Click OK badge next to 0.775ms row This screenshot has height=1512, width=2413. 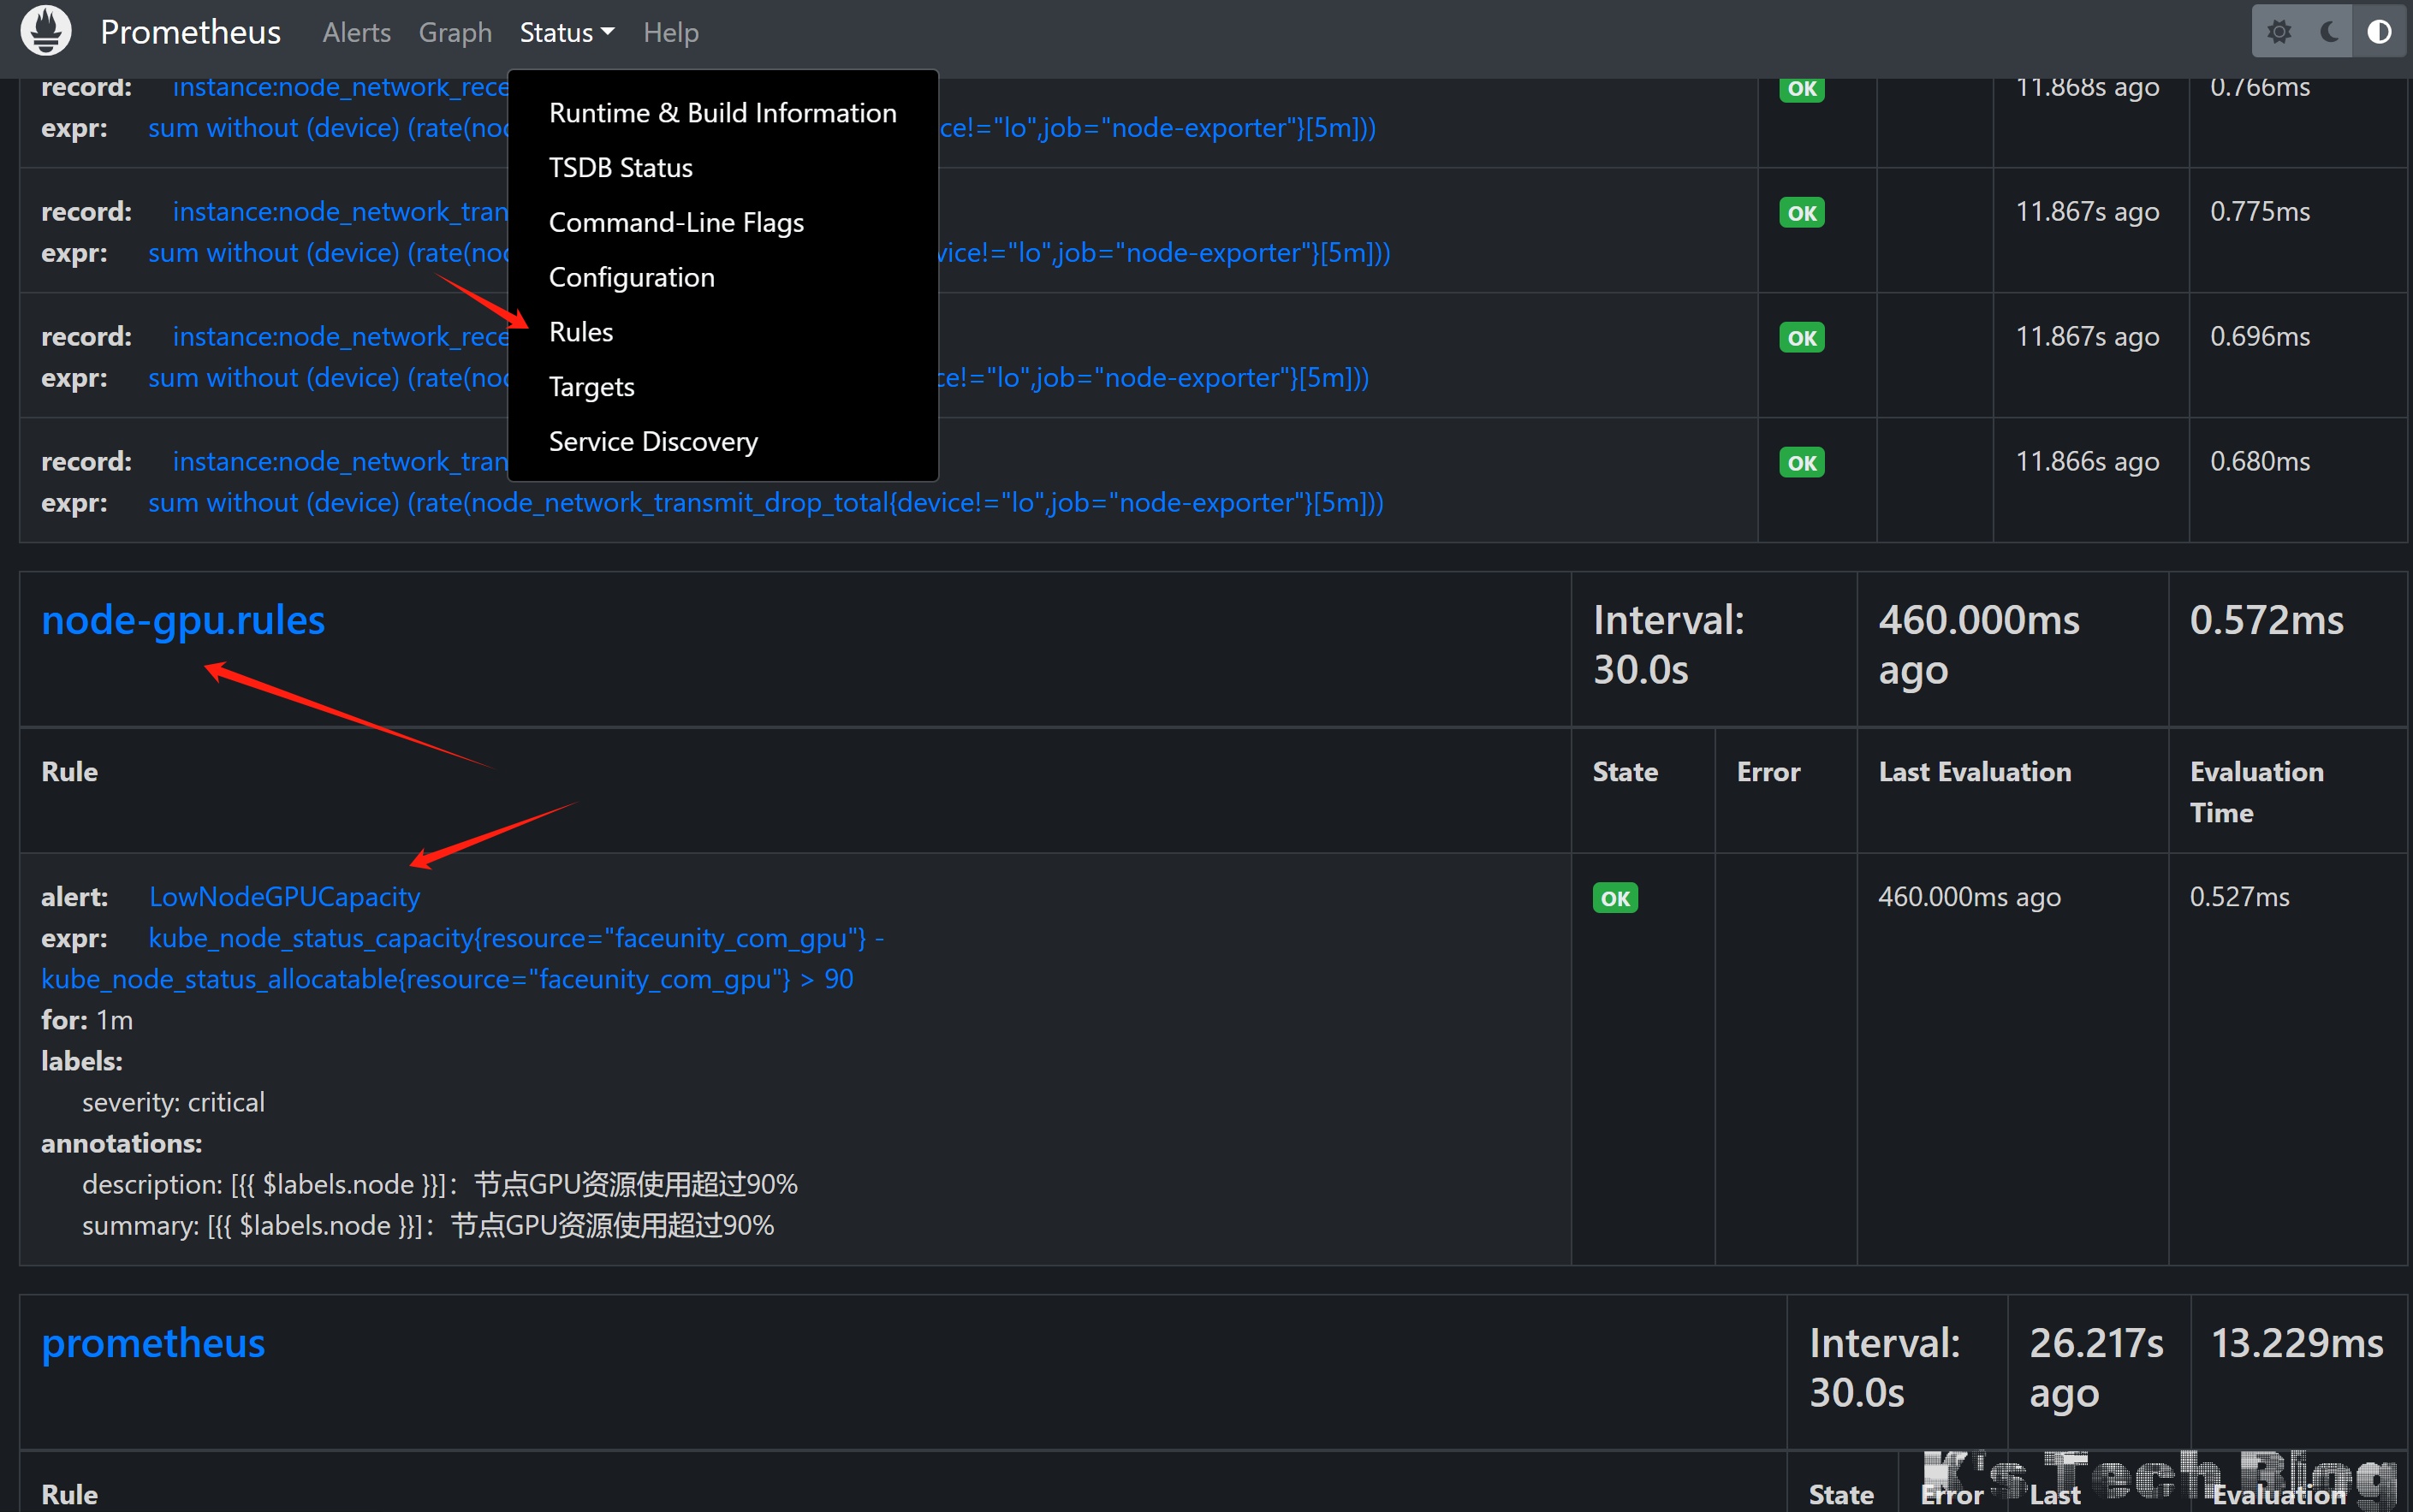[x=1801, y=213]
